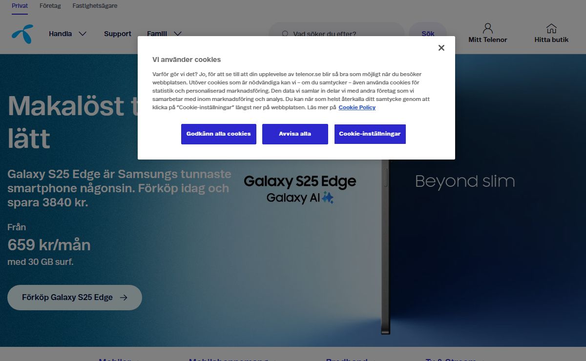Switch to the Företag tab
586x361 pixels.
(x=50, y=6)
